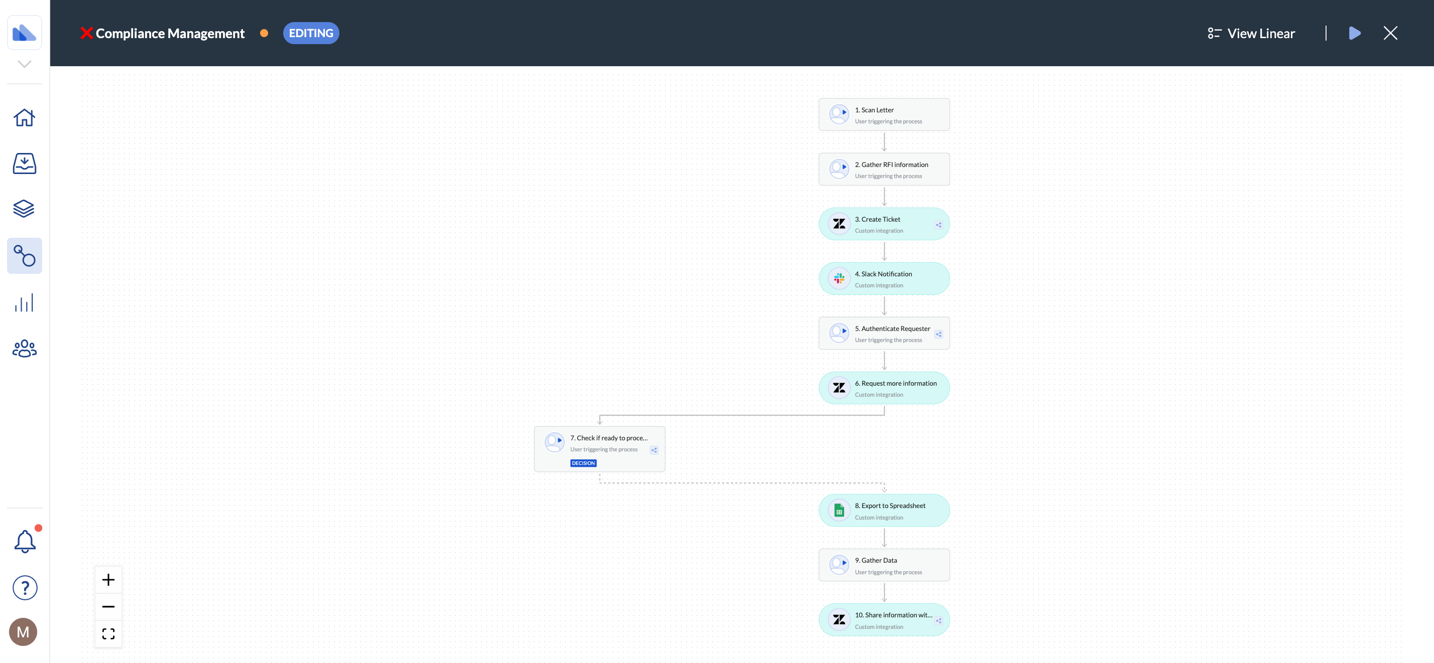Open the user avatar M menu

point(24,632)
